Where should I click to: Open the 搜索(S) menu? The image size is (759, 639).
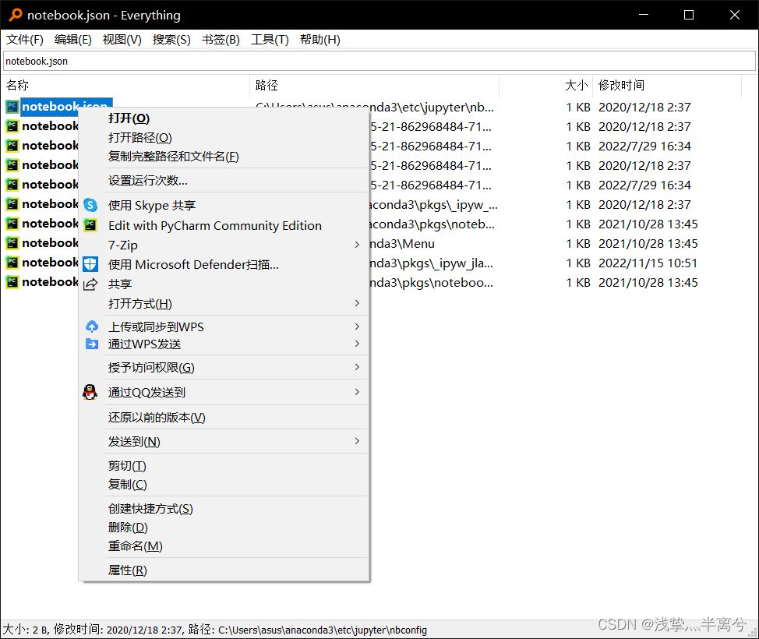[171, 40]
